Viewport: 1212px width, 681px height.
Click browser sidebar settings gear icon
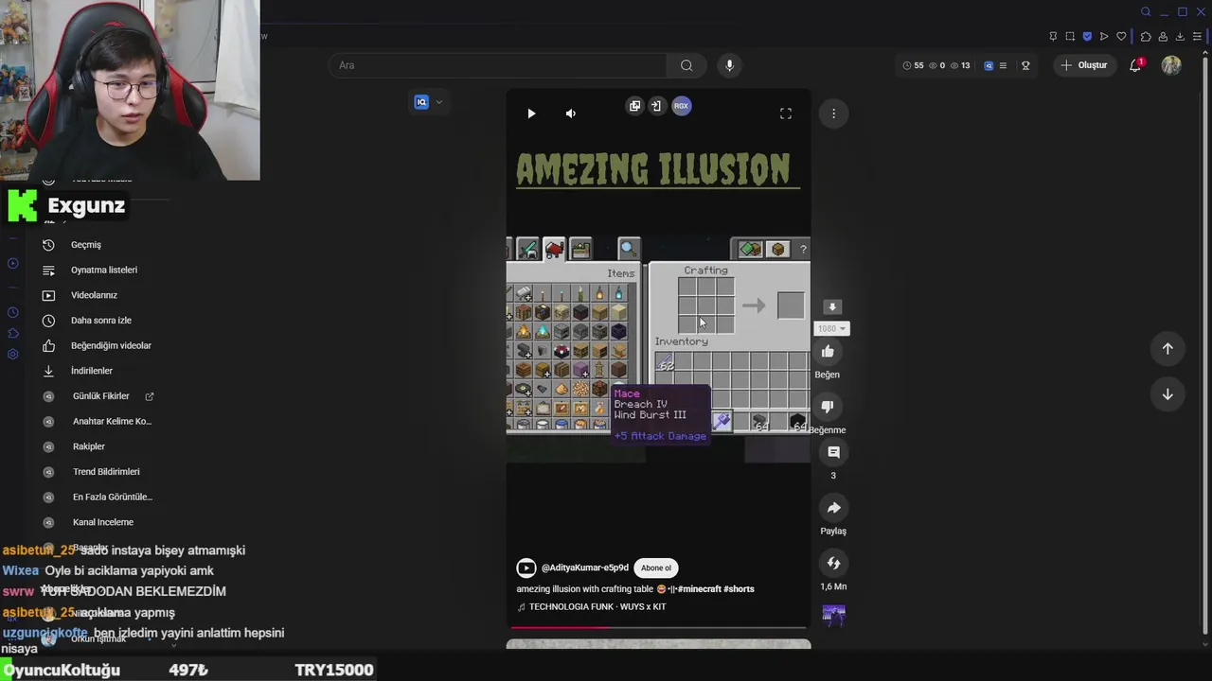click(13, 354)
